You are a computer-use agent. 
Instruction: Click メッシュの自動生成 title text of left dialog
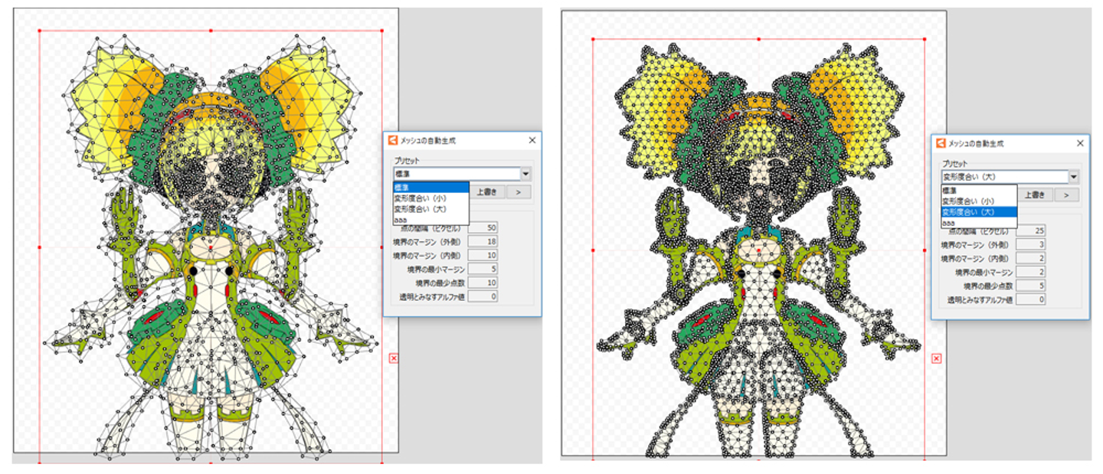[428, 141]
